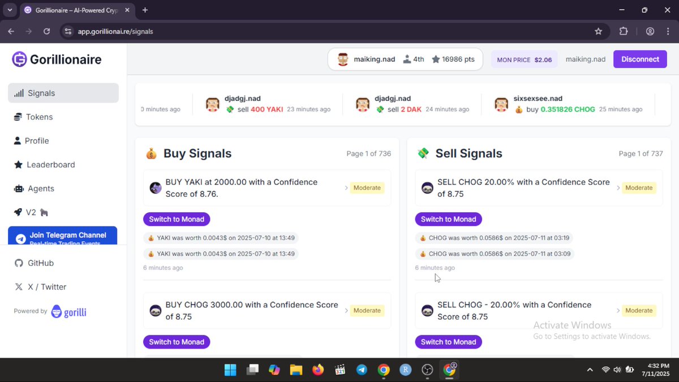Click CHOG token icon in SELL CHOG 20.00% signal

[x=428, y=188]
